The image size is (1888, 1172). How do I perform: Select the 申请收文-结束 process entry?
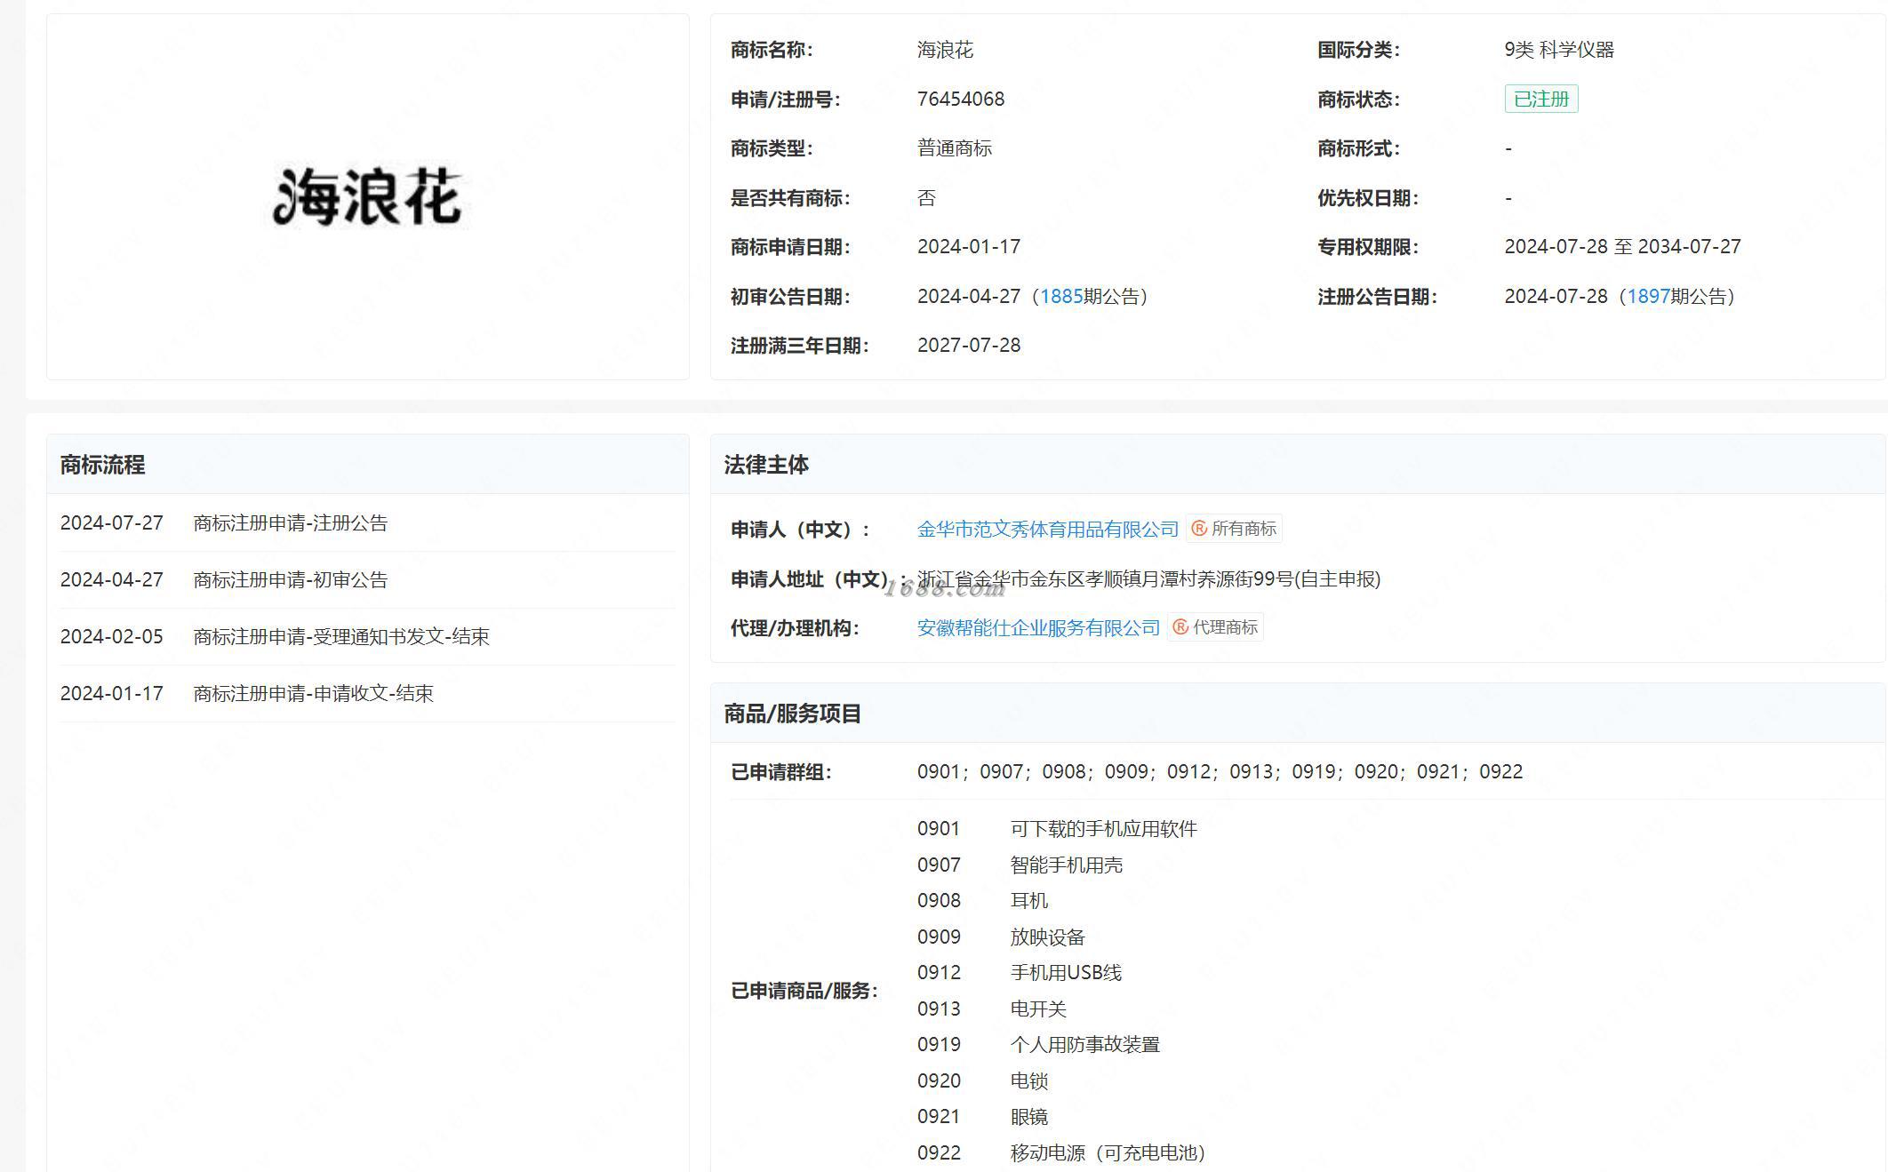pos(313,694)
